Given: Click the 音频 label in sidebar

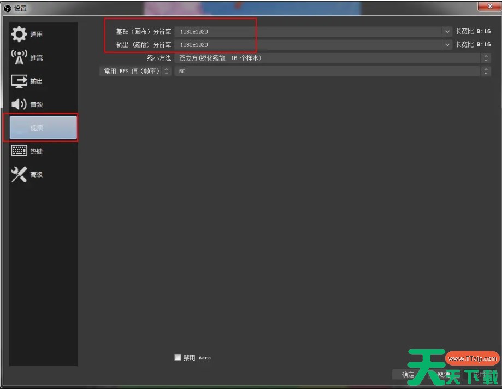Looking at the screenshot, I should pyautogui.click(x=36, y=104).
